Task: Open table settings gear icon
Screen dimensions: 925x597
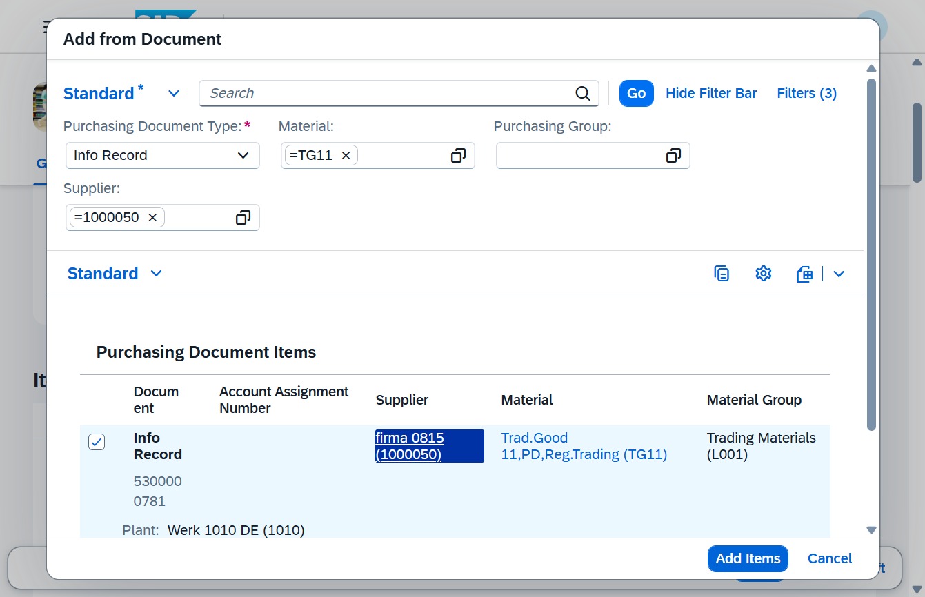Action: coord(763,274)
